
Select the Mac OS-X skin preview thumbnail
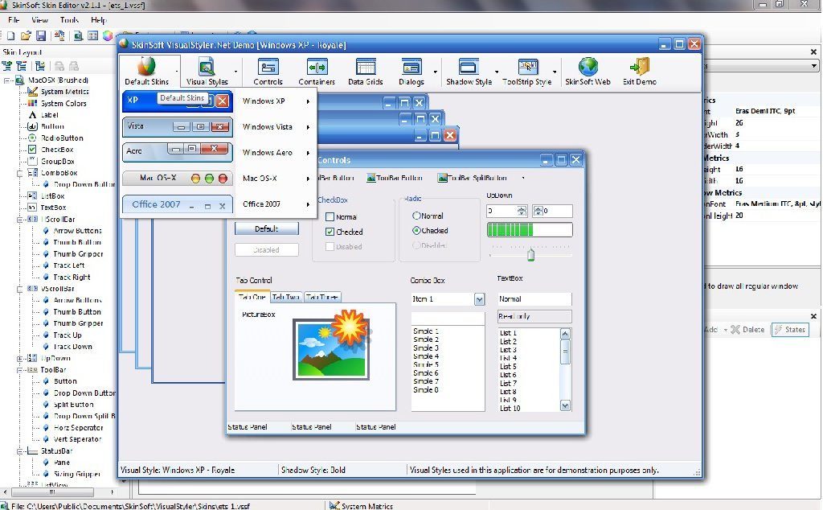[178, 178]
